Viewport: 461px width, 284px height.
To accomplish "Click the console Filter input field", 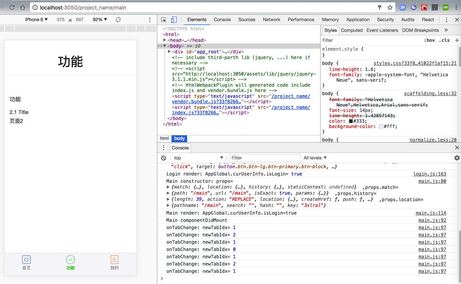I will coord(265,158).
